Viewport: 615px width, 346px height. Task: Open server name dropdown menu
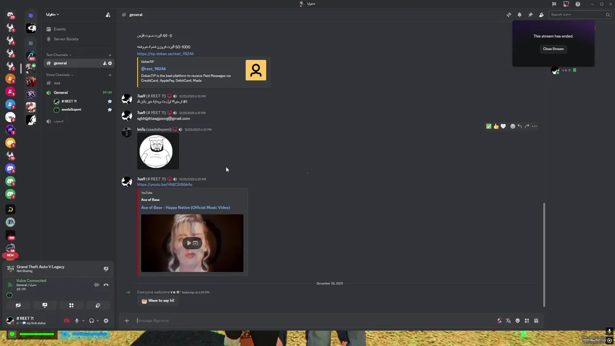(x=52, y=15)
